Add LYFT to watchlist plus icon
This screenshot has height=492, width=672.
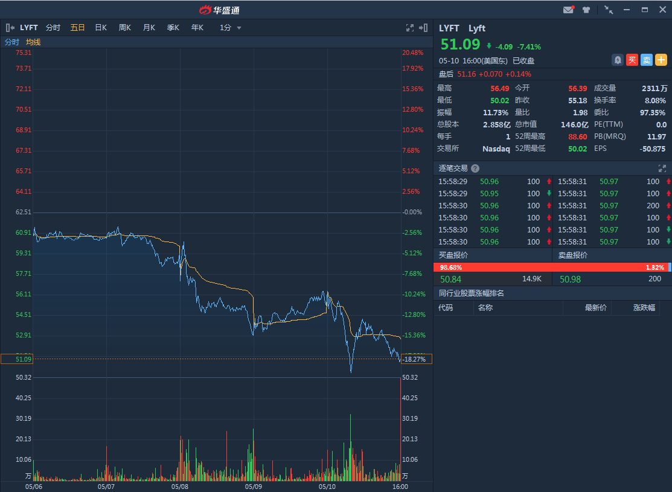[x=661, y=60]
